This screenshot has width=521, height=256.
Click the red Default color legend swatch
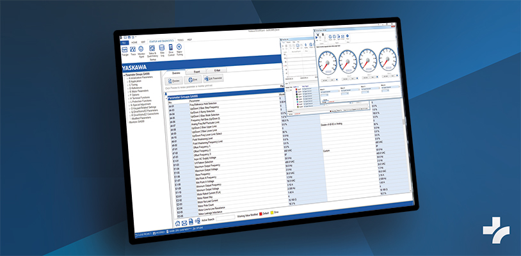coord(261,214)
